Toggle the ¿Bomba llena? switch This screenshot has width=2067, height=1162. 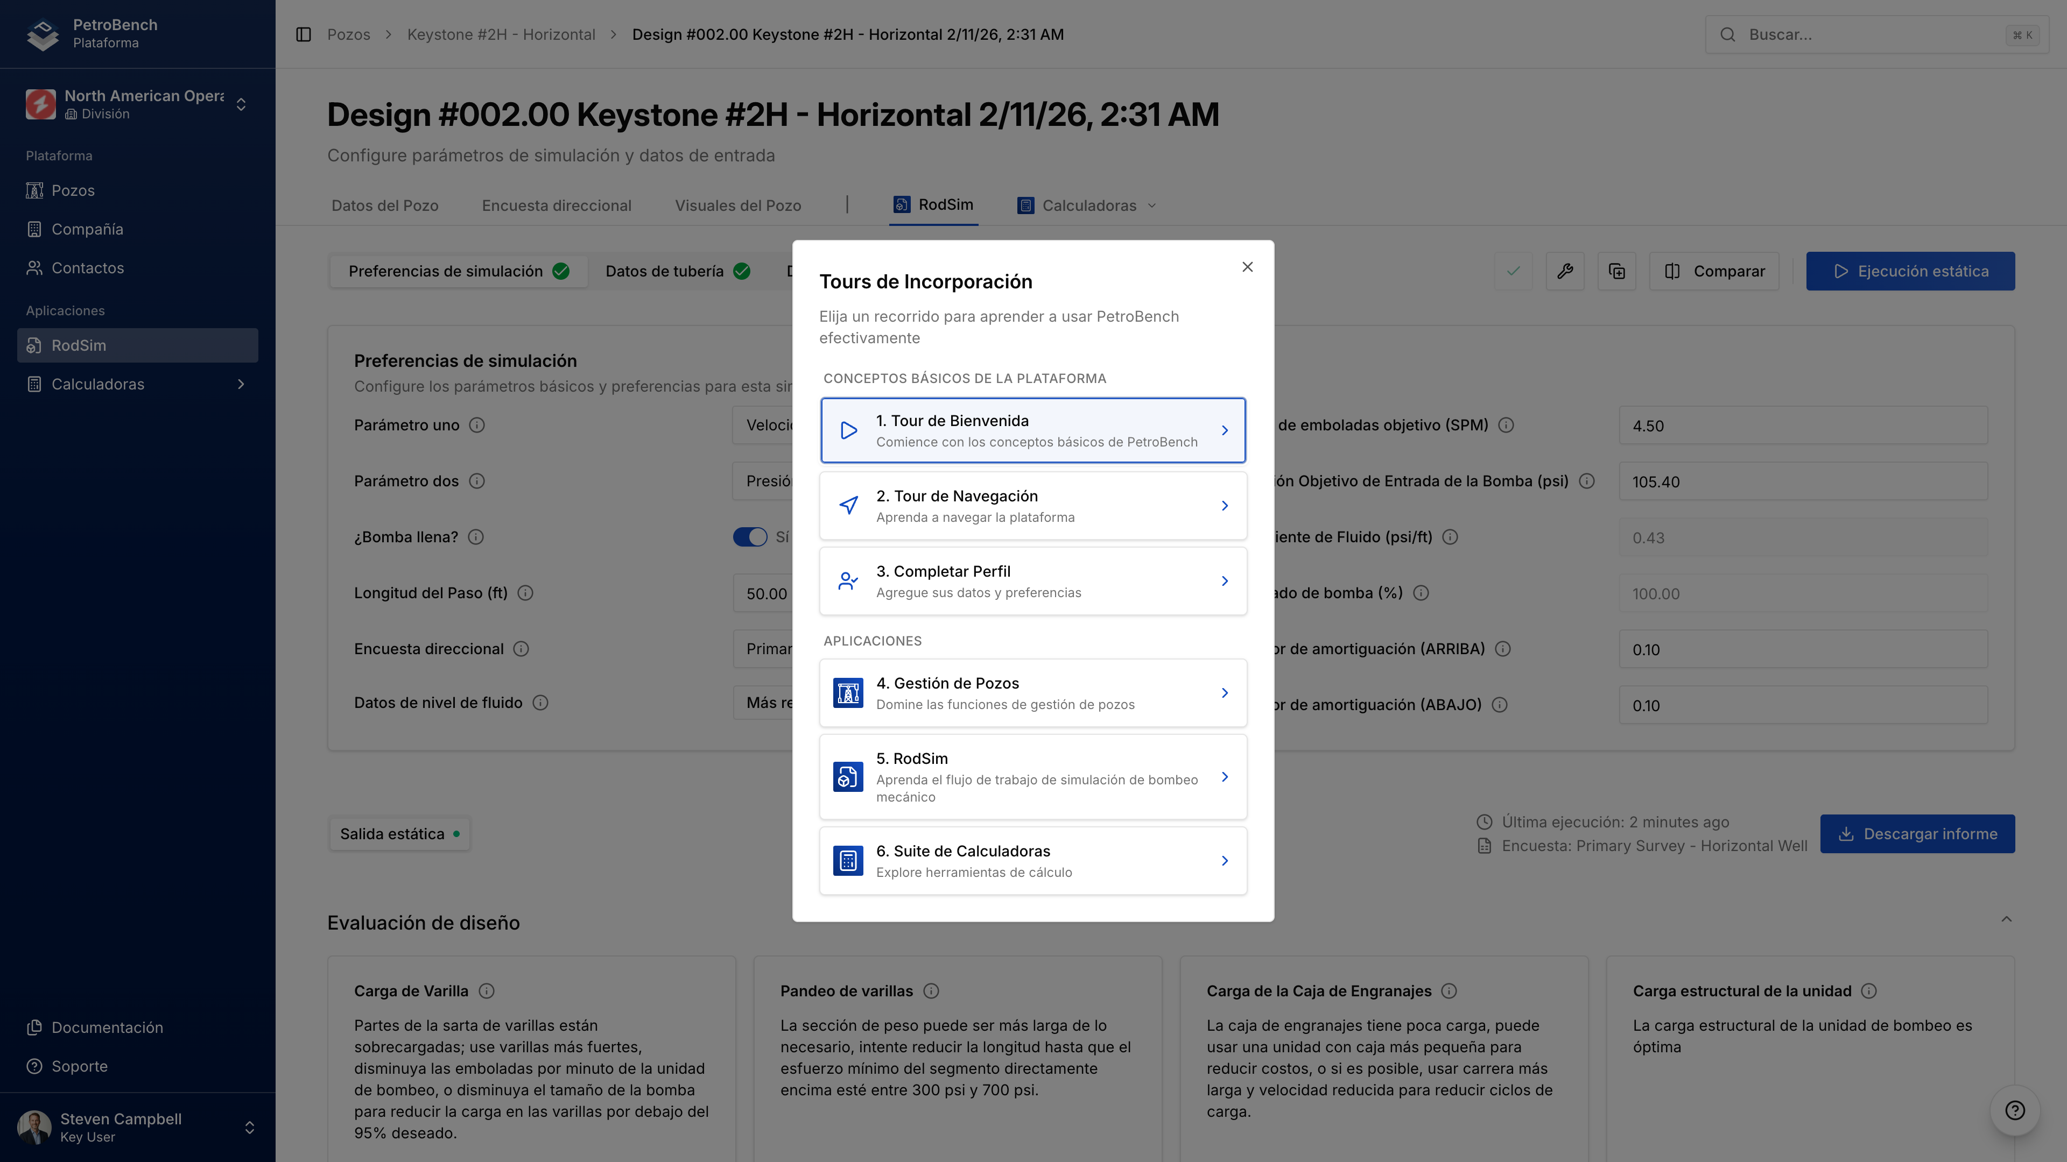point(750,537)
